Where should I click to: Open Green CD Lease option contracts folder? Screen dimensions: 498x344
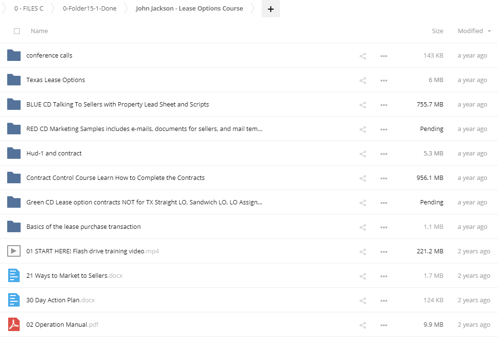(x=144, y=202)
